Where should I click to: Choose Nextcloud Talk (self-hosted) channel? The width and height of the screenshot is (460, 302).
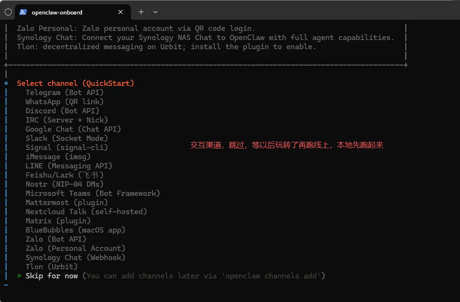(x=86, y=211)
